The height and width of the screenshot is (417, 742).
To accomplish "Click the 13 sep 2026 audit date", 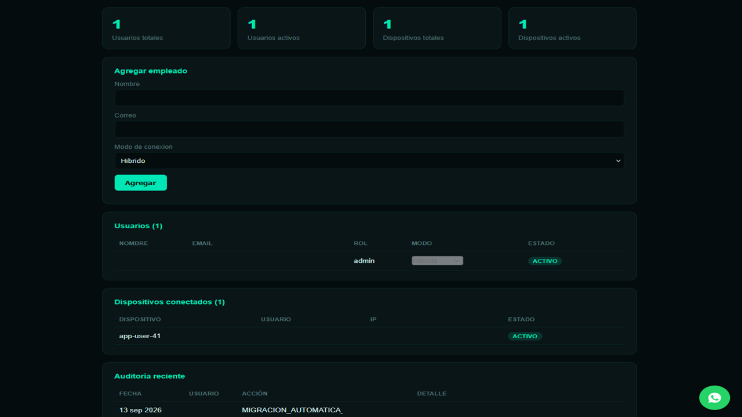I will point(140,410).
